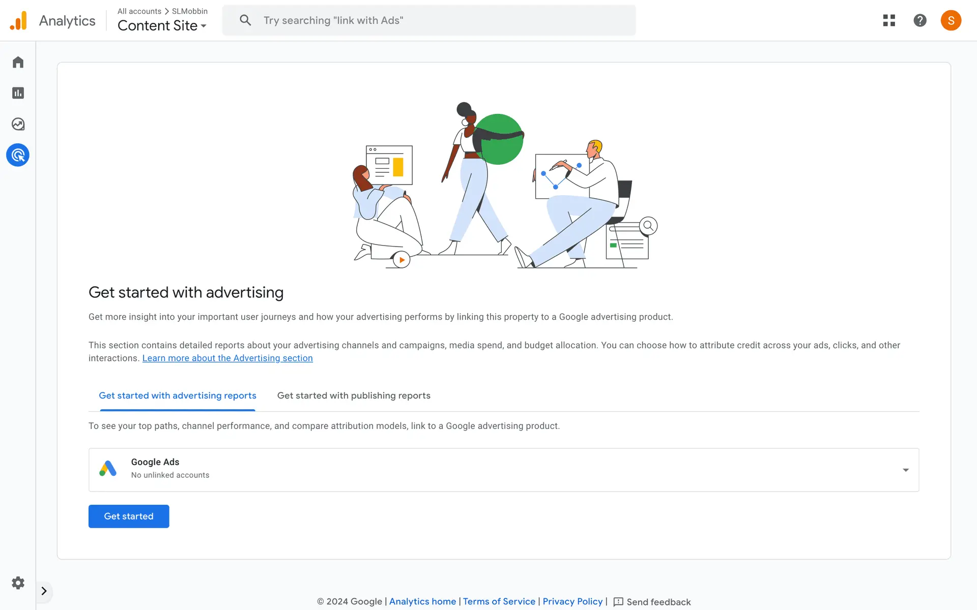Open Google apps grid icon
This screenshot has height=610, width=977.
click(x=889, y=20)
